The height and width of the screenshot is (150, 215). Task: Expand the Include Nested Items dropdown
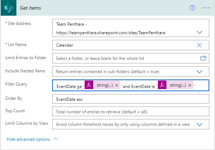click(x=200, y=71)
